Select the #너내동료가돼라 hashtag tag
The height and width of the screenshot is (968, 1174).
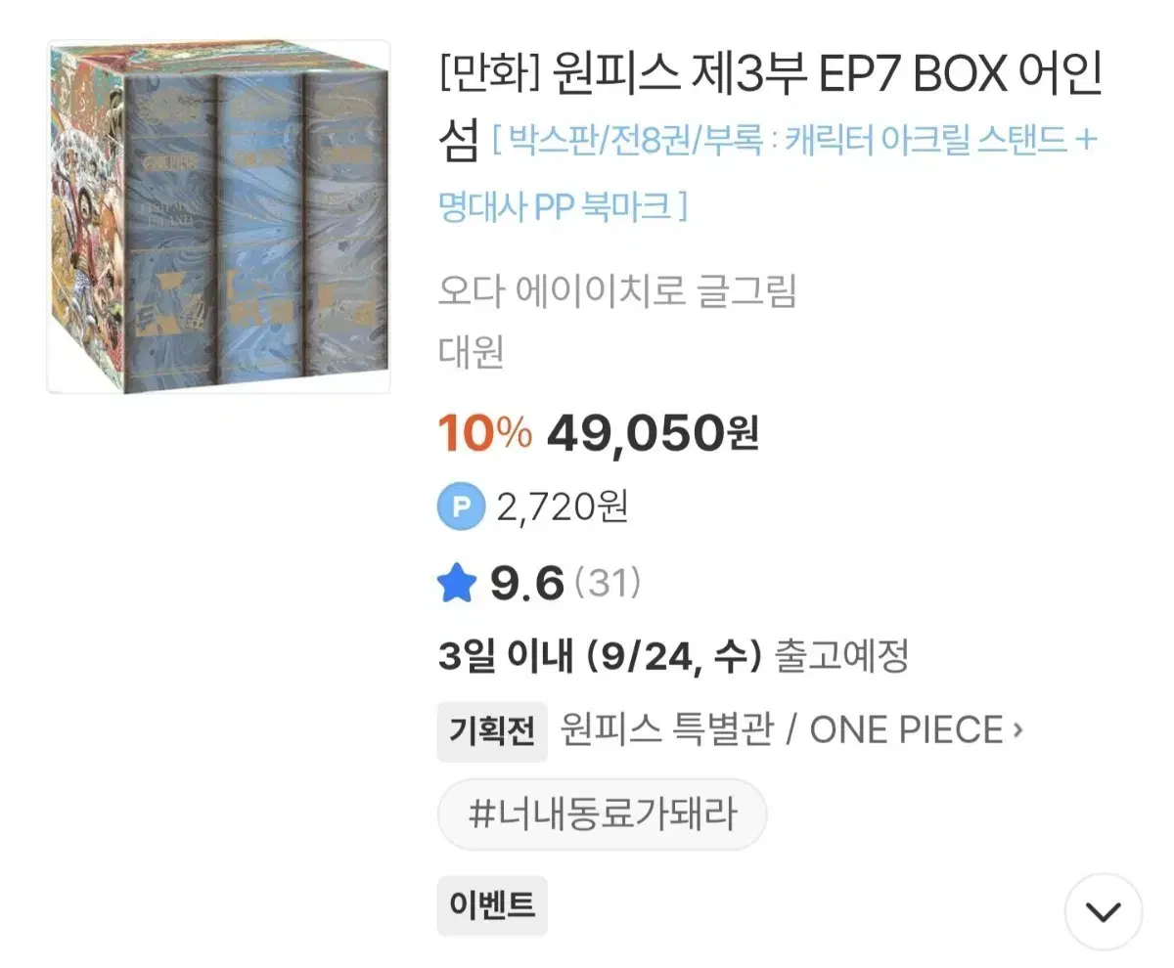click(x=602, y=814)
